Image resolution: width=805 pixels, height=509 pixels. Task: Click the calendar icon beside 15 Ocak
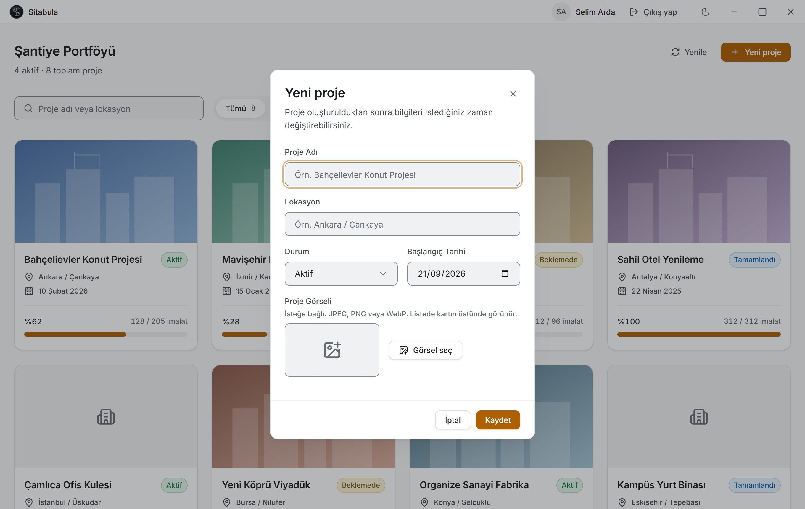(x=227, y=291)
